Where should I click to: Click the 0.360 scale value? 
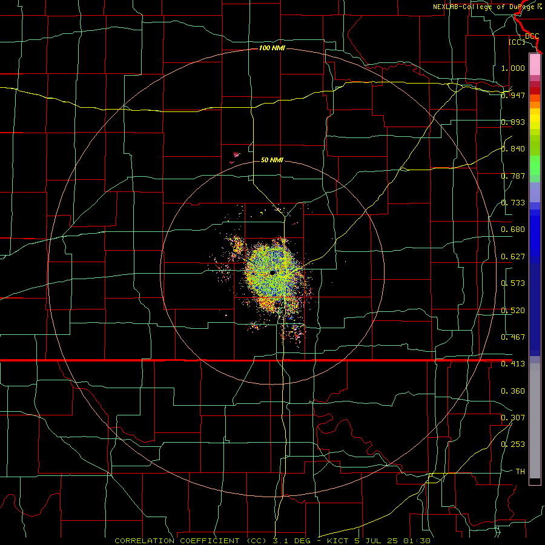[x=513, y=391]
